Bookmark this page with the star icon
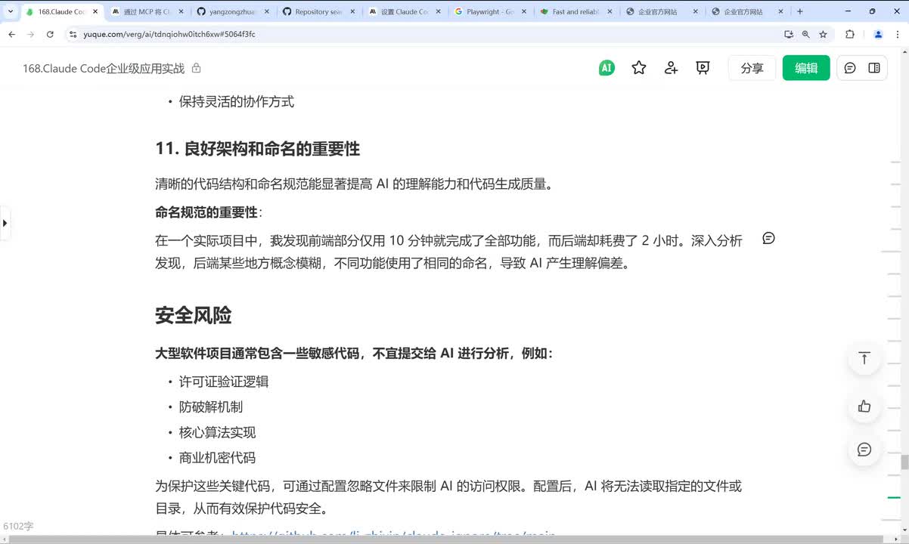Image resolution: width=909 pixels, height=544 pixels. coord(823,34)
